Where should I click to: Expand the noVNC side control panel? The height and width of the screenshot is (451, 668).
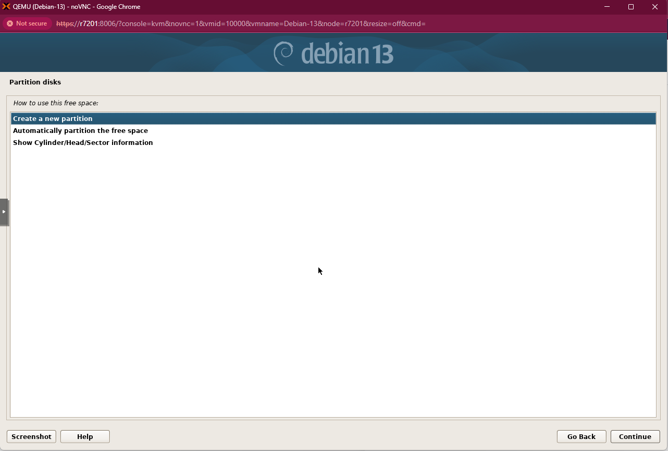(4, 212)
